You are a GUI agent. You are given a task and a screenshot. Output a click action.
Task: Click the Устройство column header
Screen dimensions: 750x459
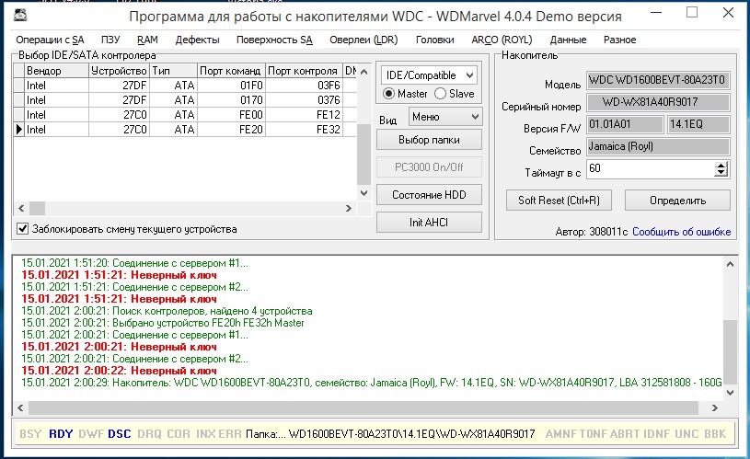tap(119, 71)
